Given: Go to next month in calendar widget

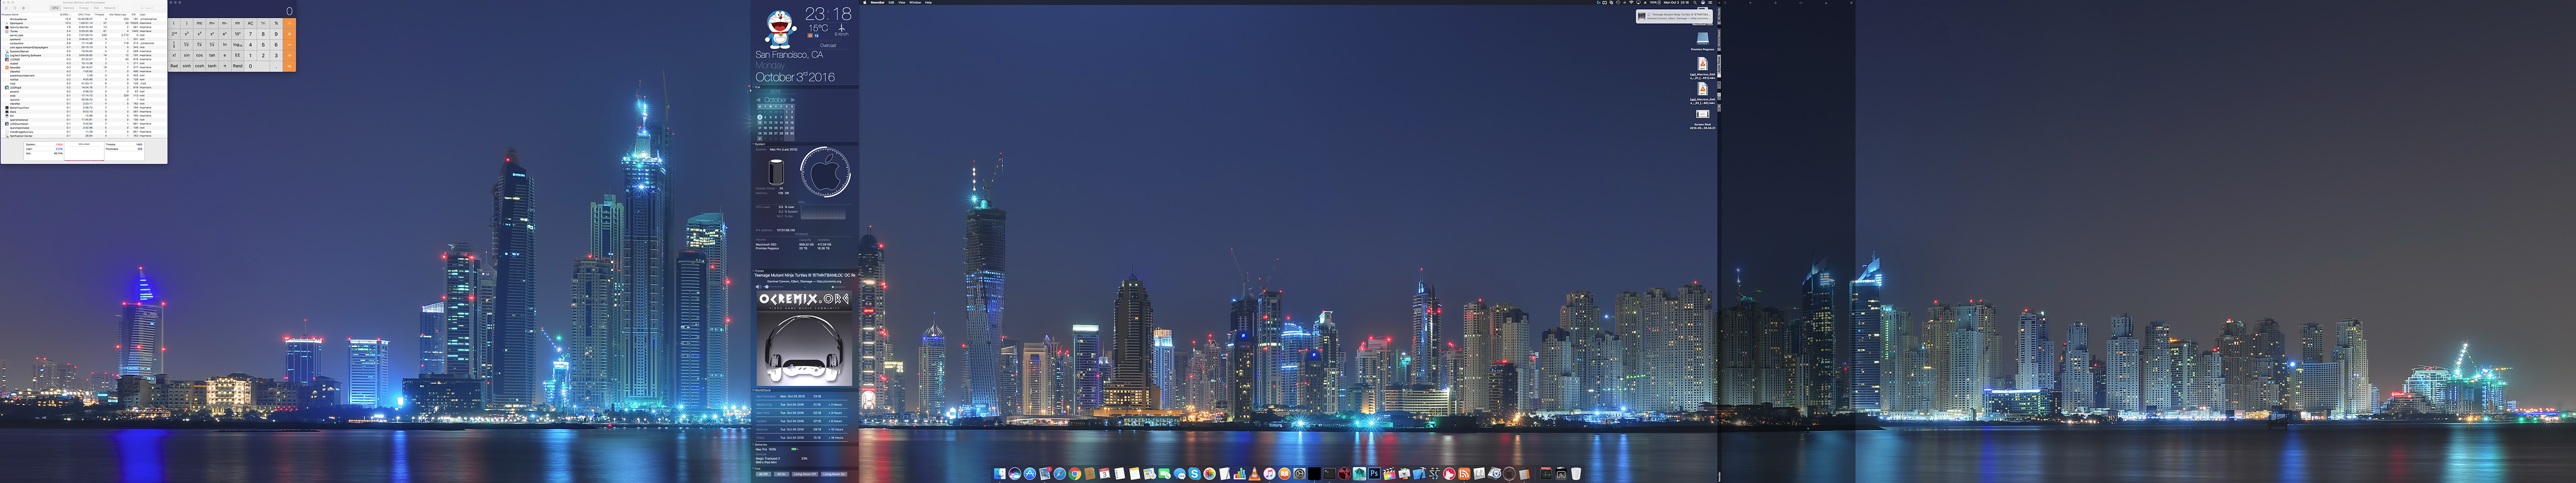Looking at the screenshot, I should tap(793, 100).
